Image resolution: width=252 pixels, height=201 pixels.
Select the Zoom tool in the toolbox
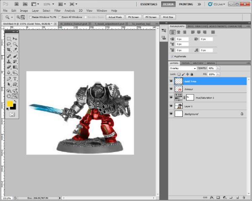click(x=15, y=96)
